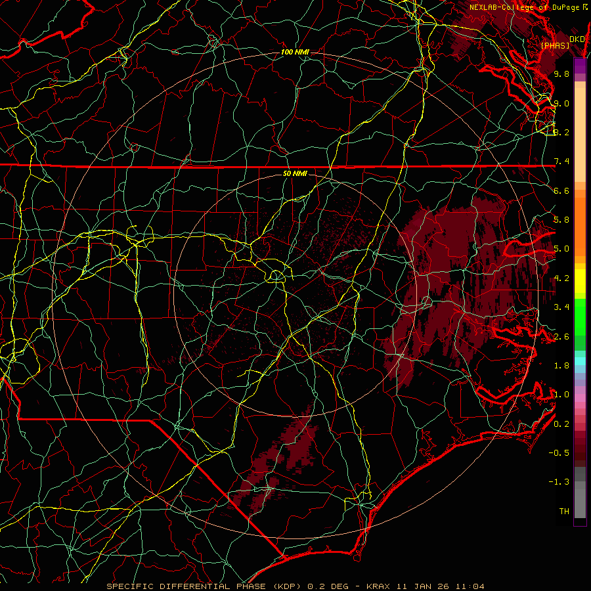Click the 2.6 value on the scale
This screenshot has height=591, width=591.
[561, 336]
